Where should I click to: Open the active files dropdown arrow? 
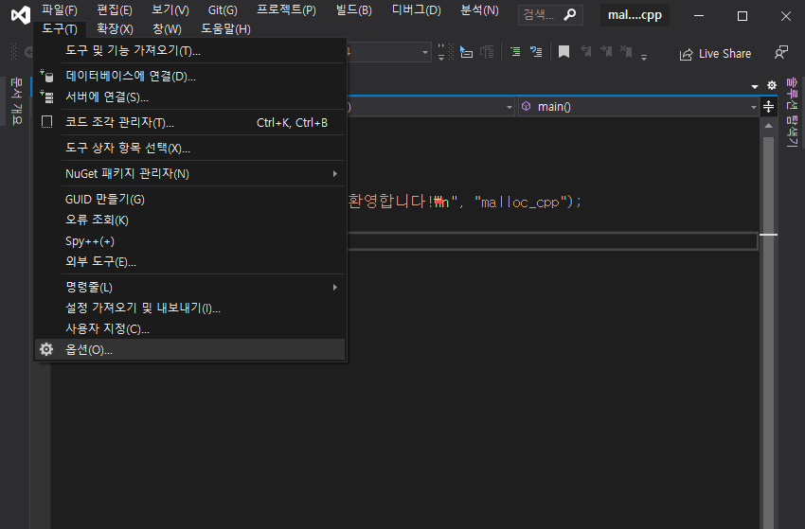pyautogui.click(x=755, y=86)
